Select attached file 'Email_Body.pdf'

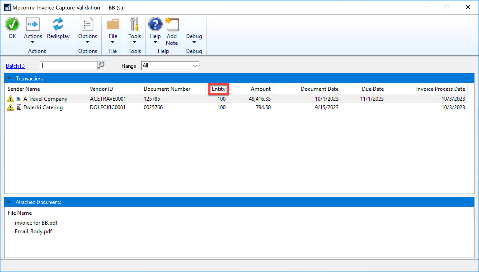point(33,231)
